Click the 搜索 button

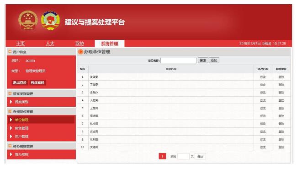coord(203,60)
